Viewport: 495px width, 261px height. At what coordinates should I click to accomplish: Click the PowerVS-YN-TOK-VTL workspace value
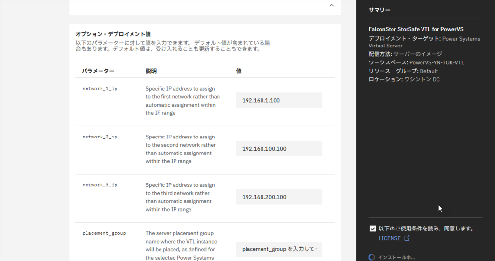[437, 62]
